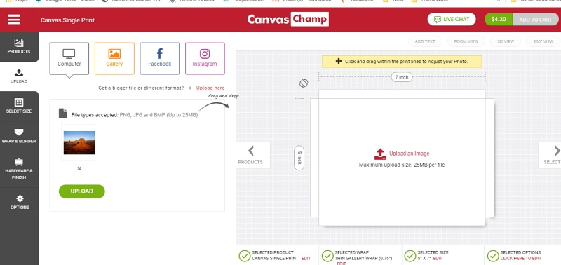
Task: Click the Selected Product checkmark icon
Action: point(244,256)
